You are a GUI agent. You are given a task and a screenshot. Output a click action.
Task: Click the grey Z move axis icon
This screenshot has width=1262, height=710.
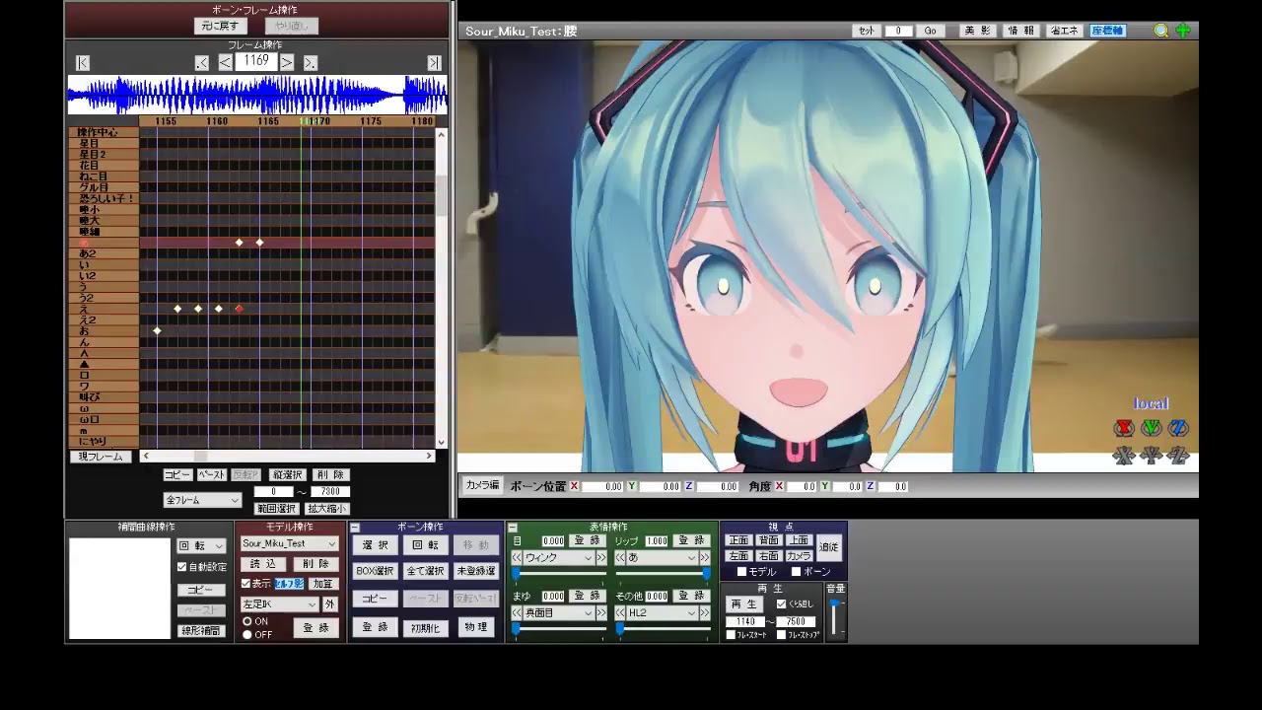coord(1178,455)
